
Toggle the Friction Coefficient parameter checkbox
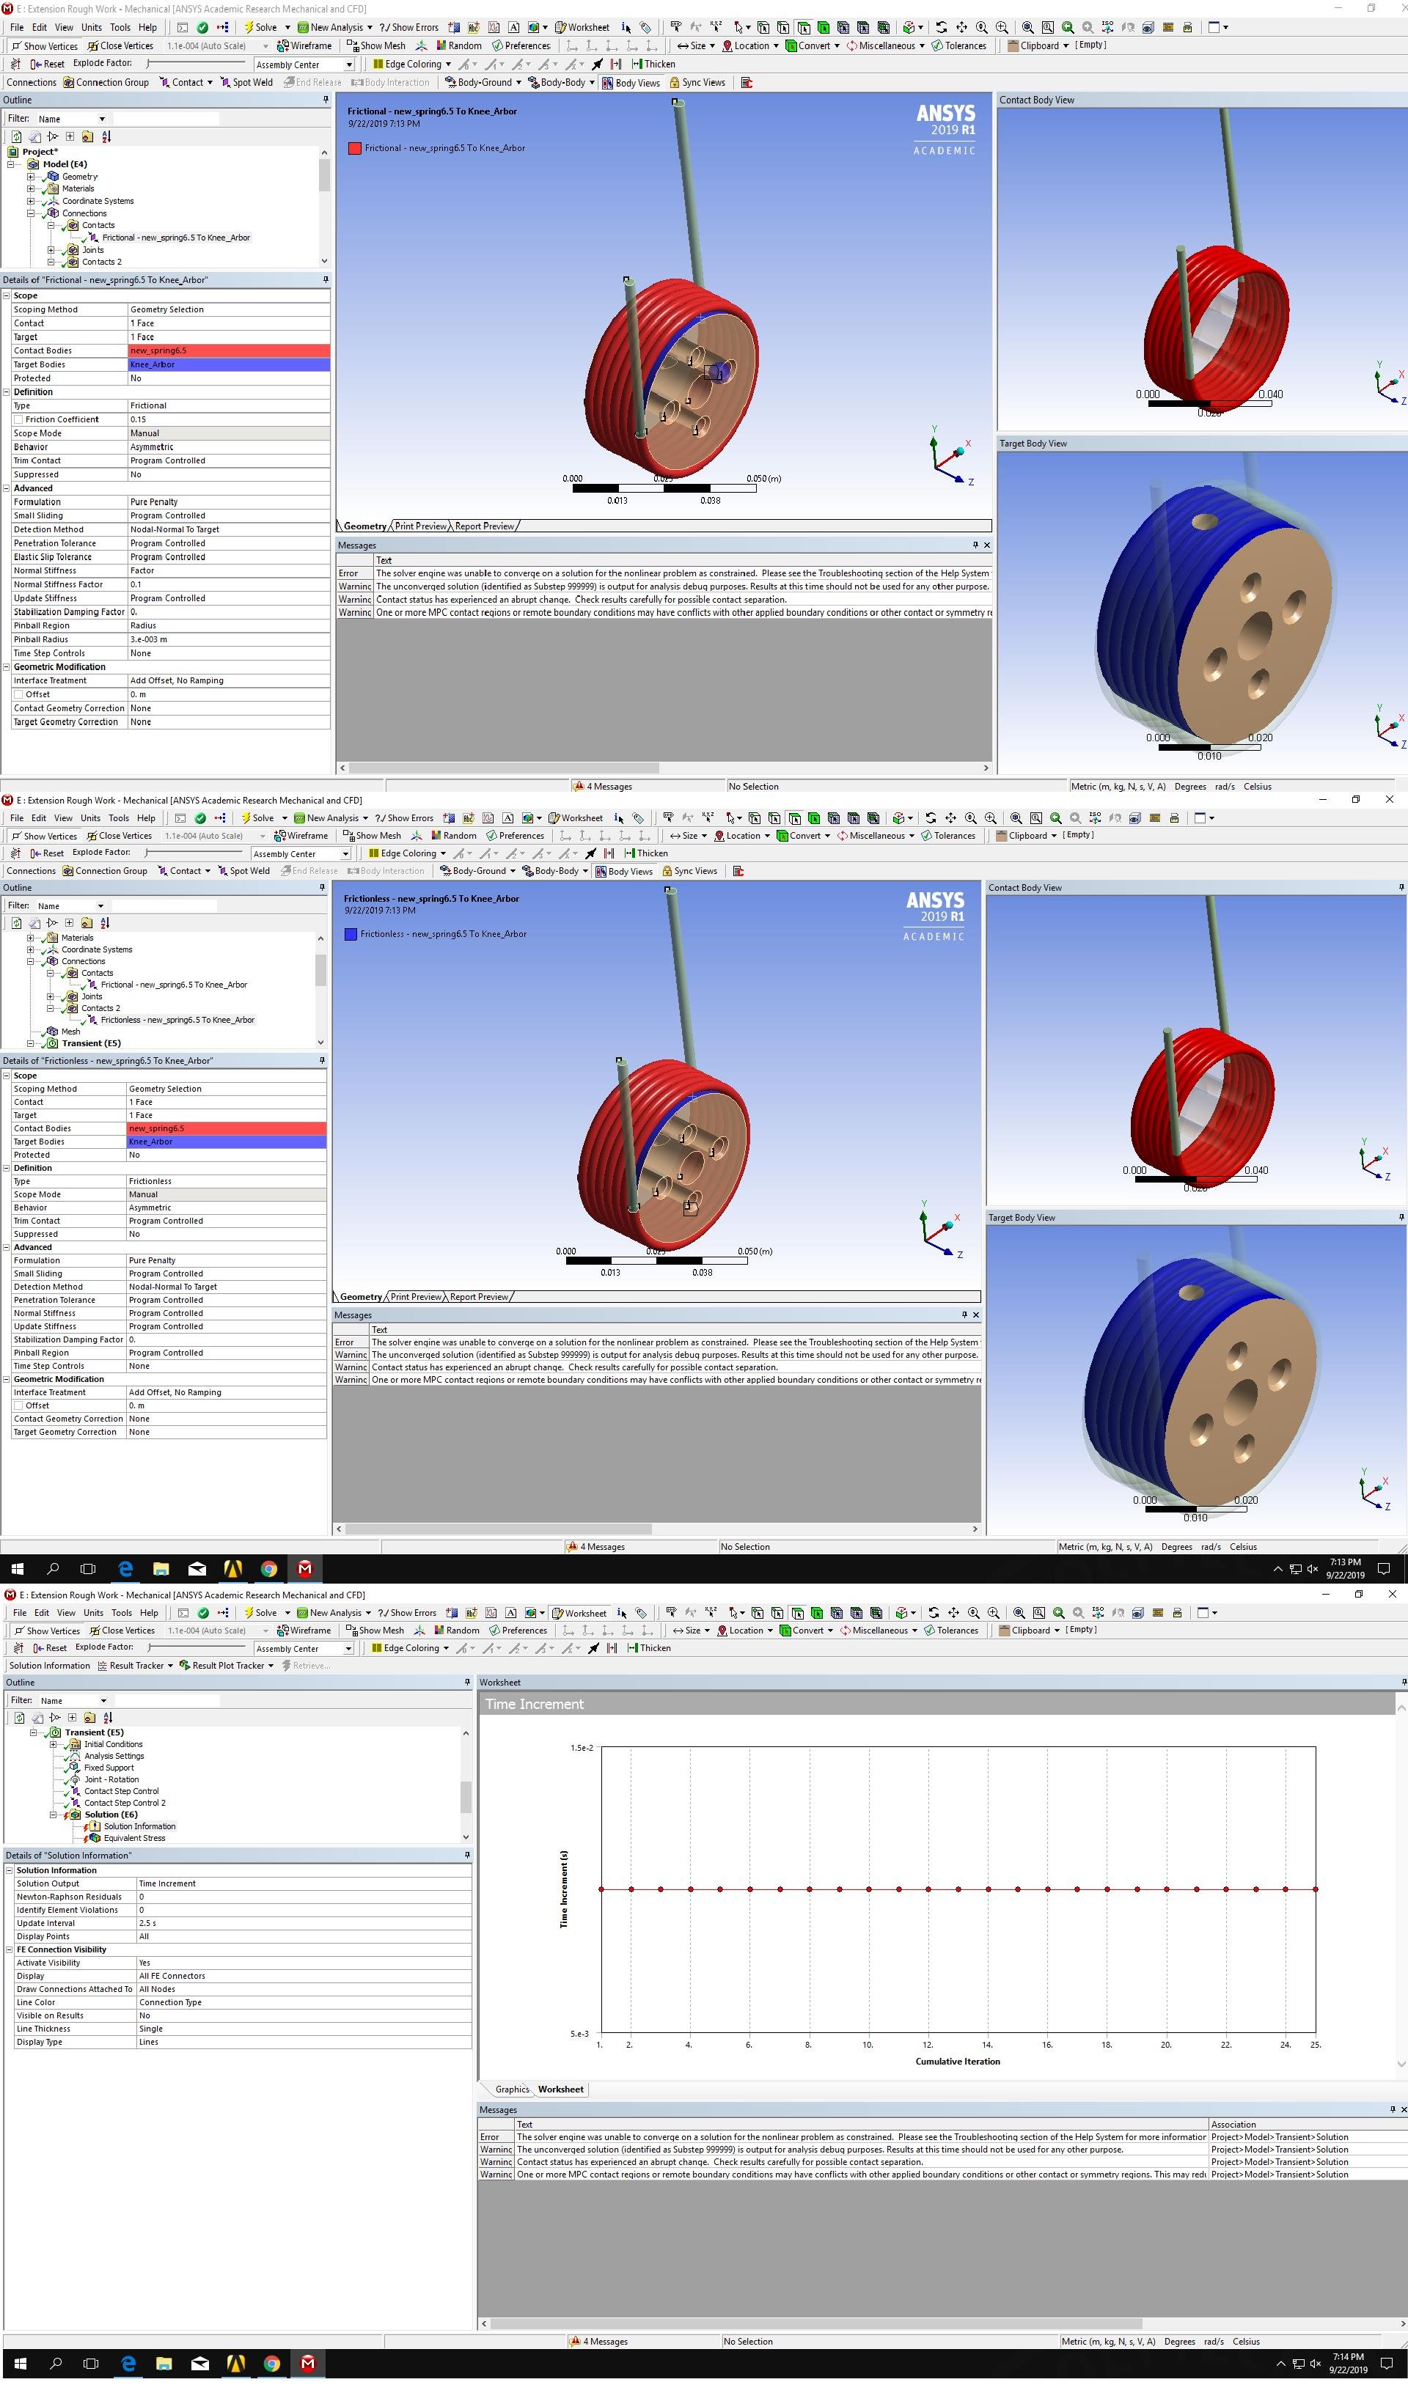18,419
